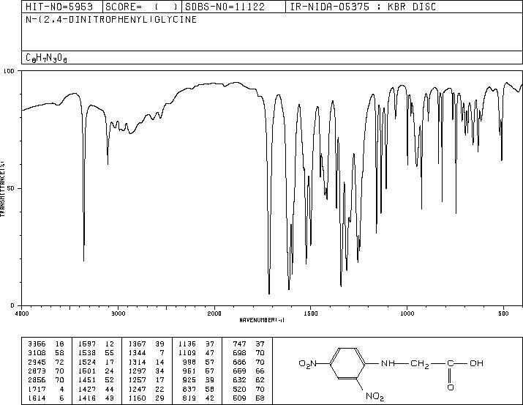This screenshot has width=523, height=405.
Task: Click the 1500 tick label on the wavenumber axis
Action: (x=311, y=313)
